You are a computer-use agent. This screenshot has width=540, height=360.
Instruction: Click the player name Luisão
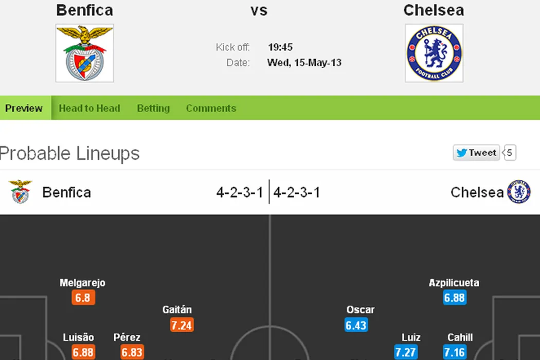click(x=78, y=337)
